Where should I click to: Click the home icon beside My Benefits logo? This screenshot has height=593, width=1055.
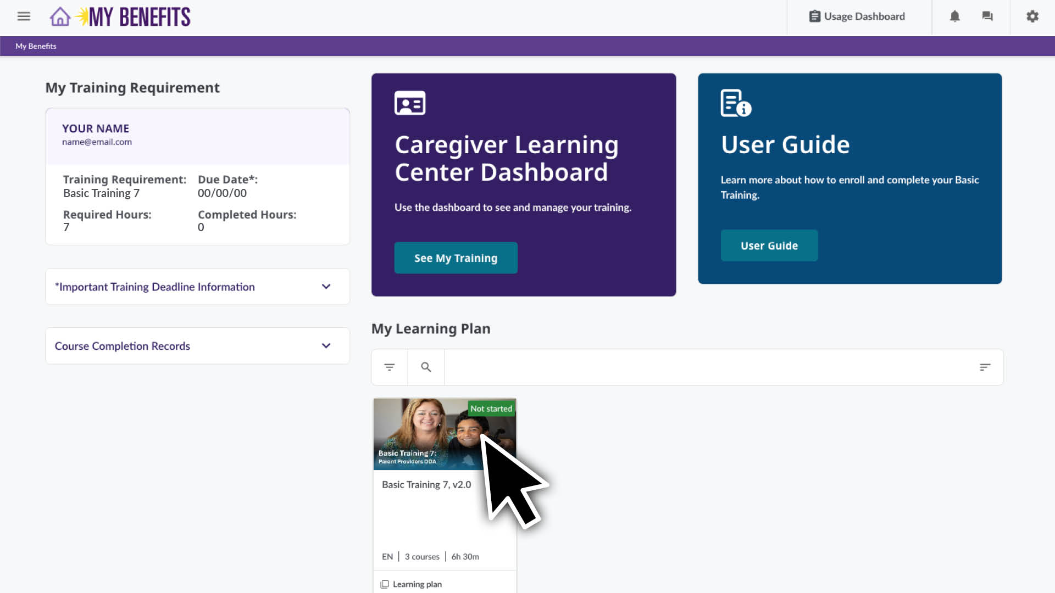coord(60,16)
